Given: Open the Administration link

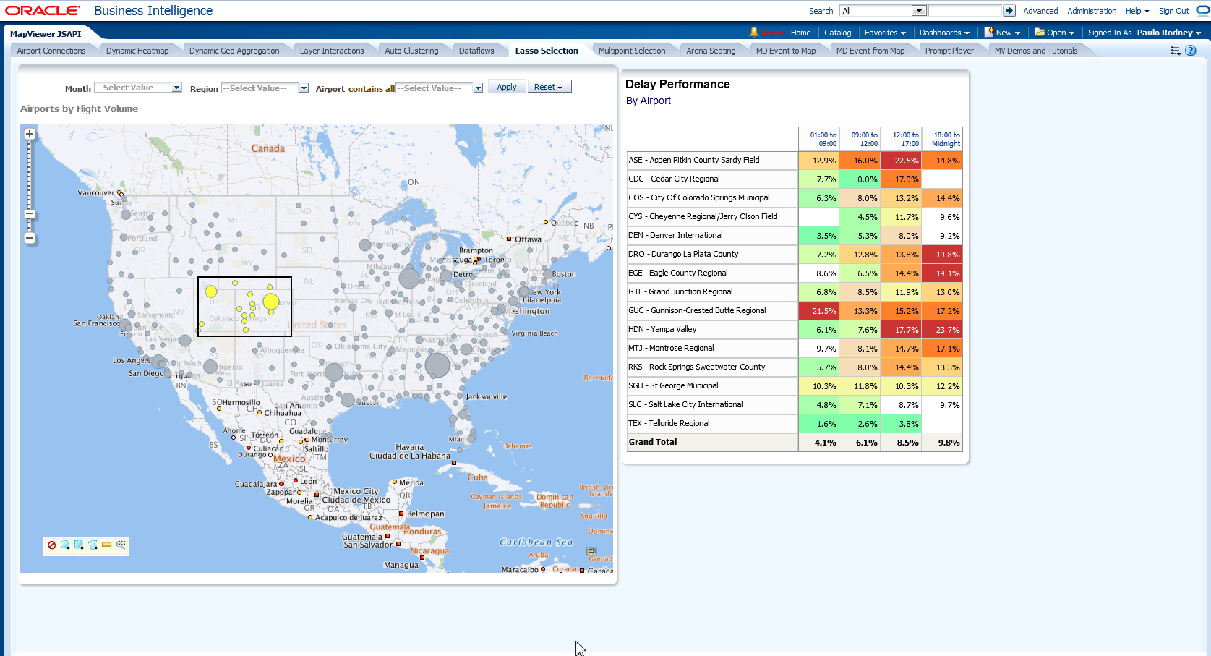Looking at the screenshot, I should coord(1092,11).
